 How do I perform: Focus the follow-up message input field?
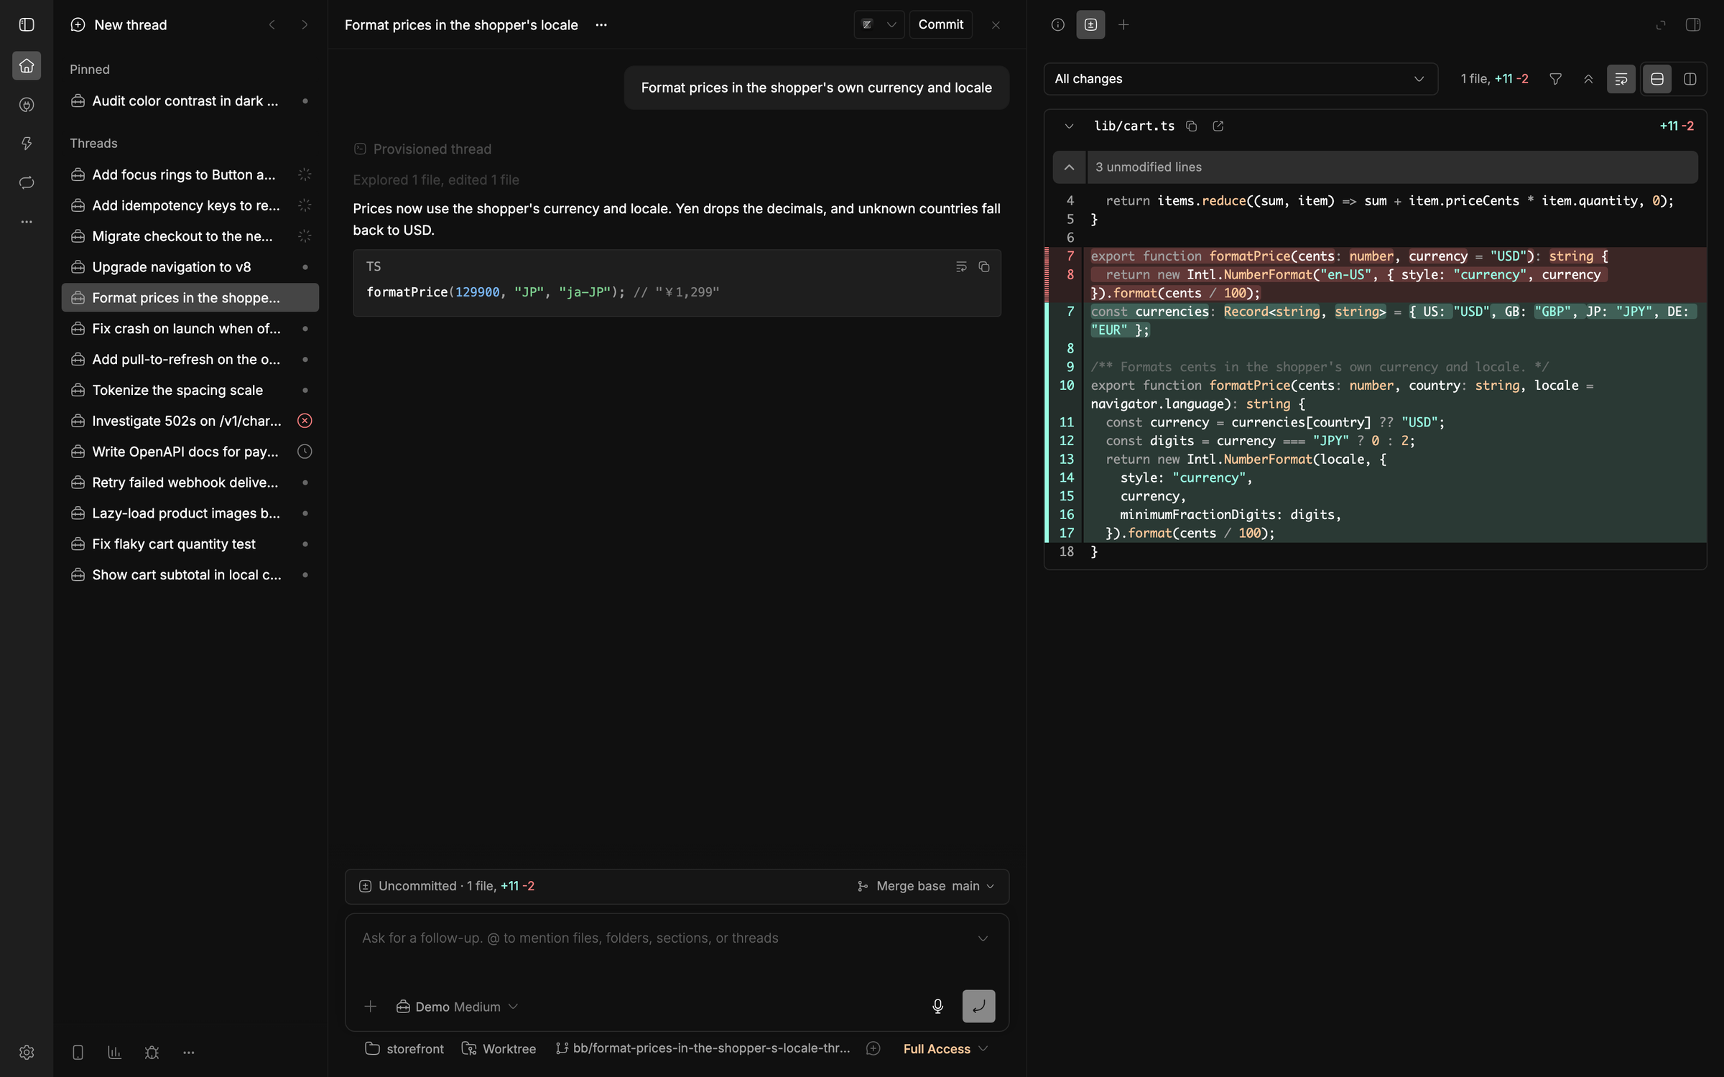[x=664, y=938]
